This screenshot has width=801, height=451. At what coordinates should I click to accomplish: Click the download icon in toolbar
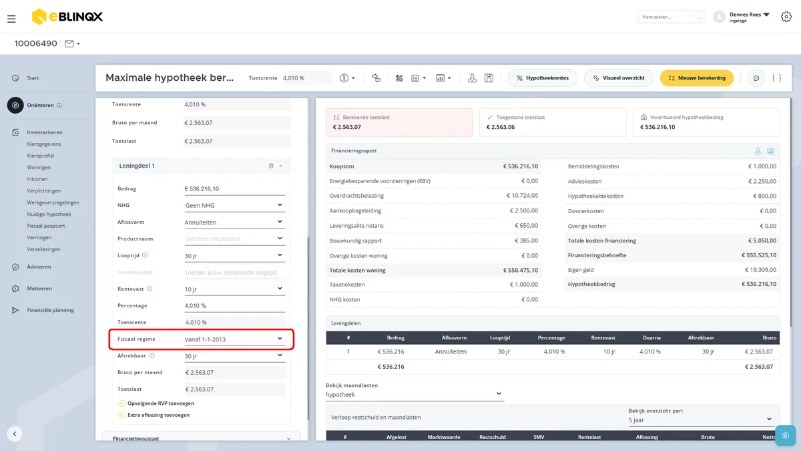point(473,78)
